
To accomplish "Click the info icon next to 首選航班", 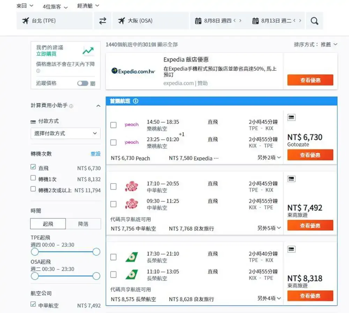I will pos(135,101).
